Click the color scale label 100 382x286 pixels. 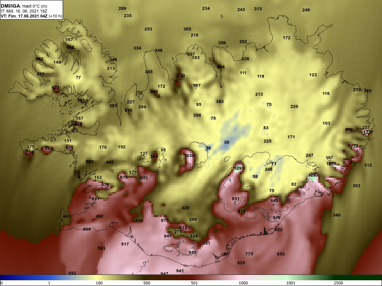point(99,283)
